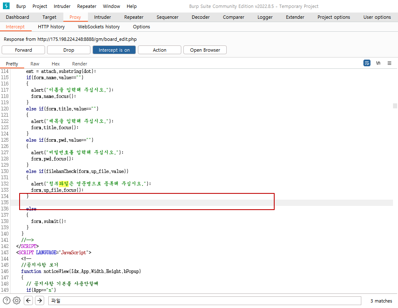Switch to the Dashboard tab
398x308 pixels.
18,17
